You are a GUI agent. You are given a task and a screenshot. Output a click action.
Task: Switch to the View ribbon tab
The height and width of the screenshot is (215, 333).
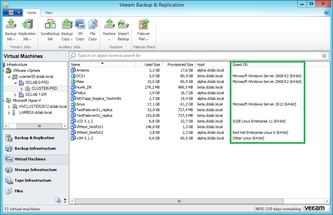[x=49, y=13]
